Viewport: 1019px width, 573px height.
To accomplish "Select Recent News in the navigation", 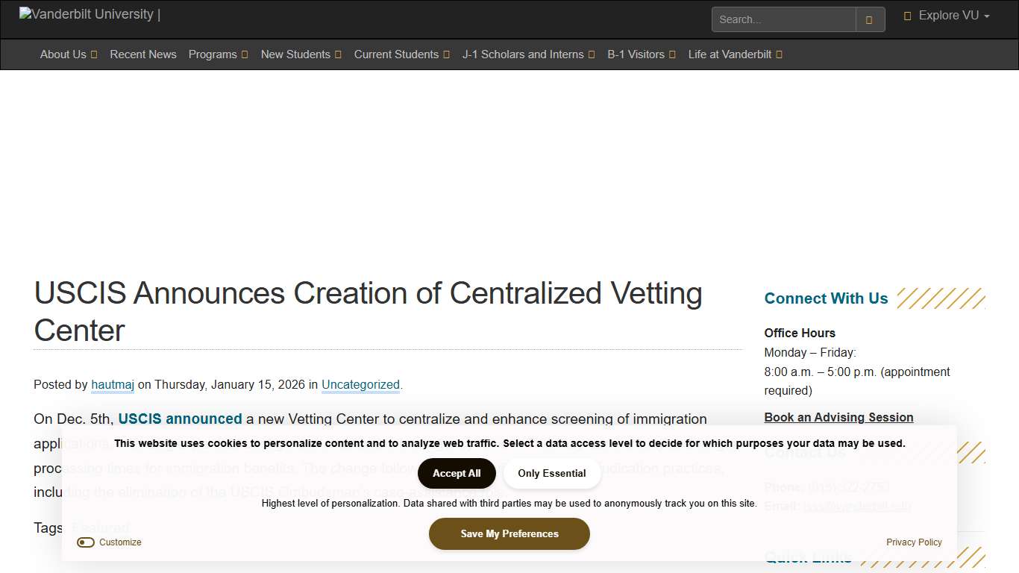I will point(143,54).
